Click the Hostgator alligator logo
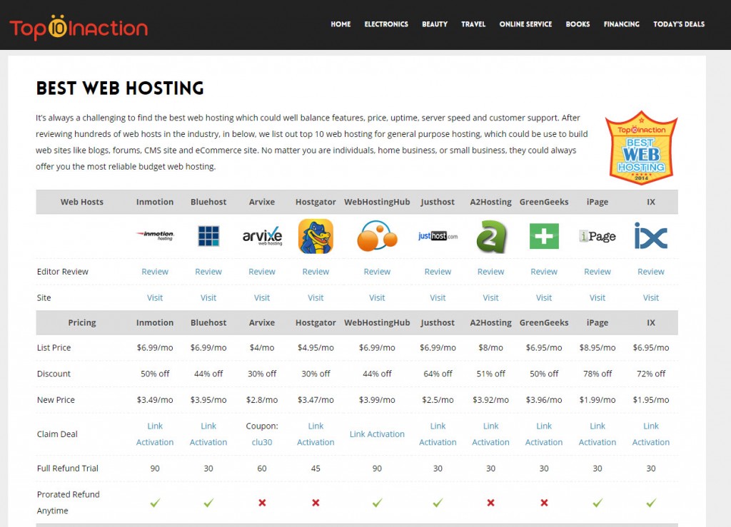The height and width of the screenshot is (527, 731). pos(316,236)
